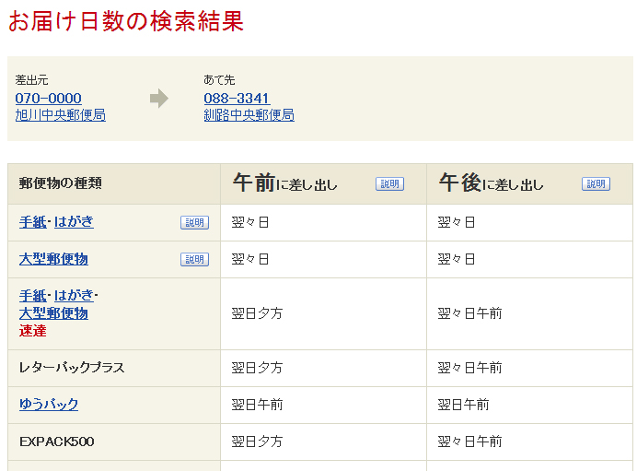Click the red 速達 label

[32, 331]
